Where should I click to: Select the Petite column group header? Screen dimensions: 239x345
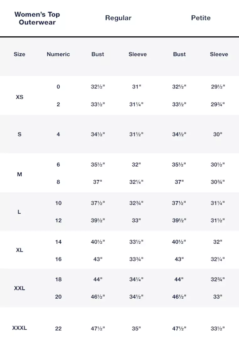point(201,18)
